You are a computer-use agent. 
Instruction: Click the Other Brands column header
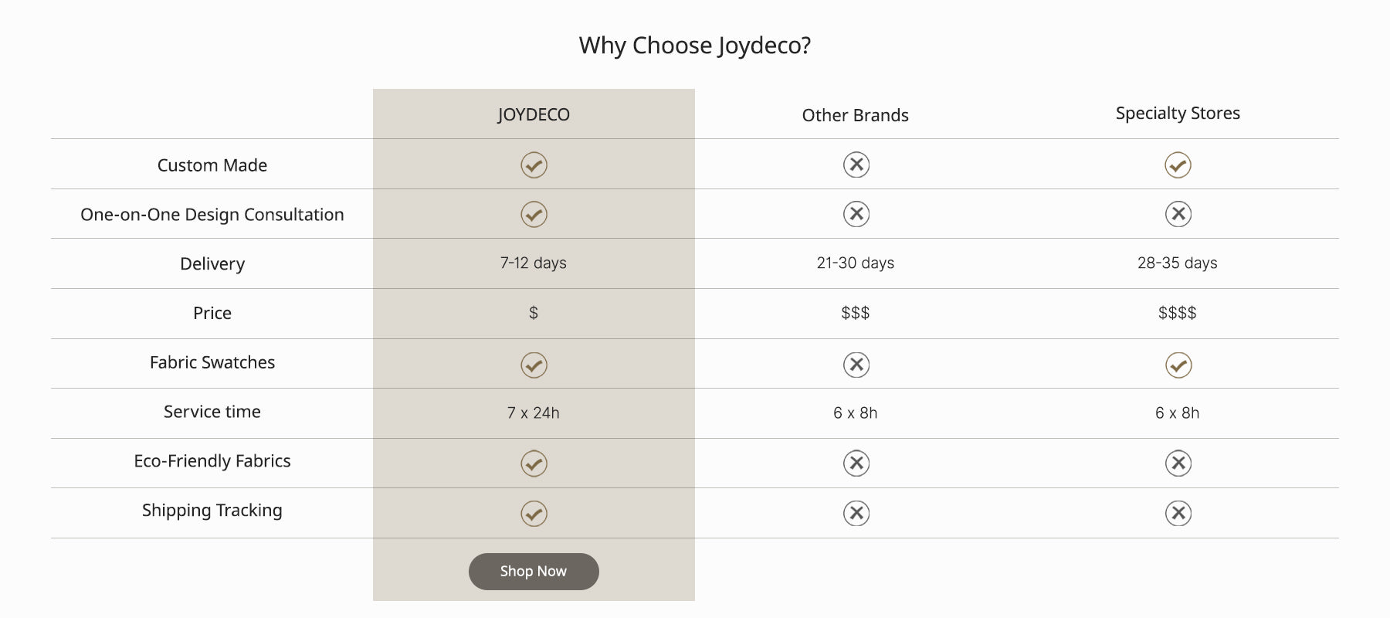855,115
